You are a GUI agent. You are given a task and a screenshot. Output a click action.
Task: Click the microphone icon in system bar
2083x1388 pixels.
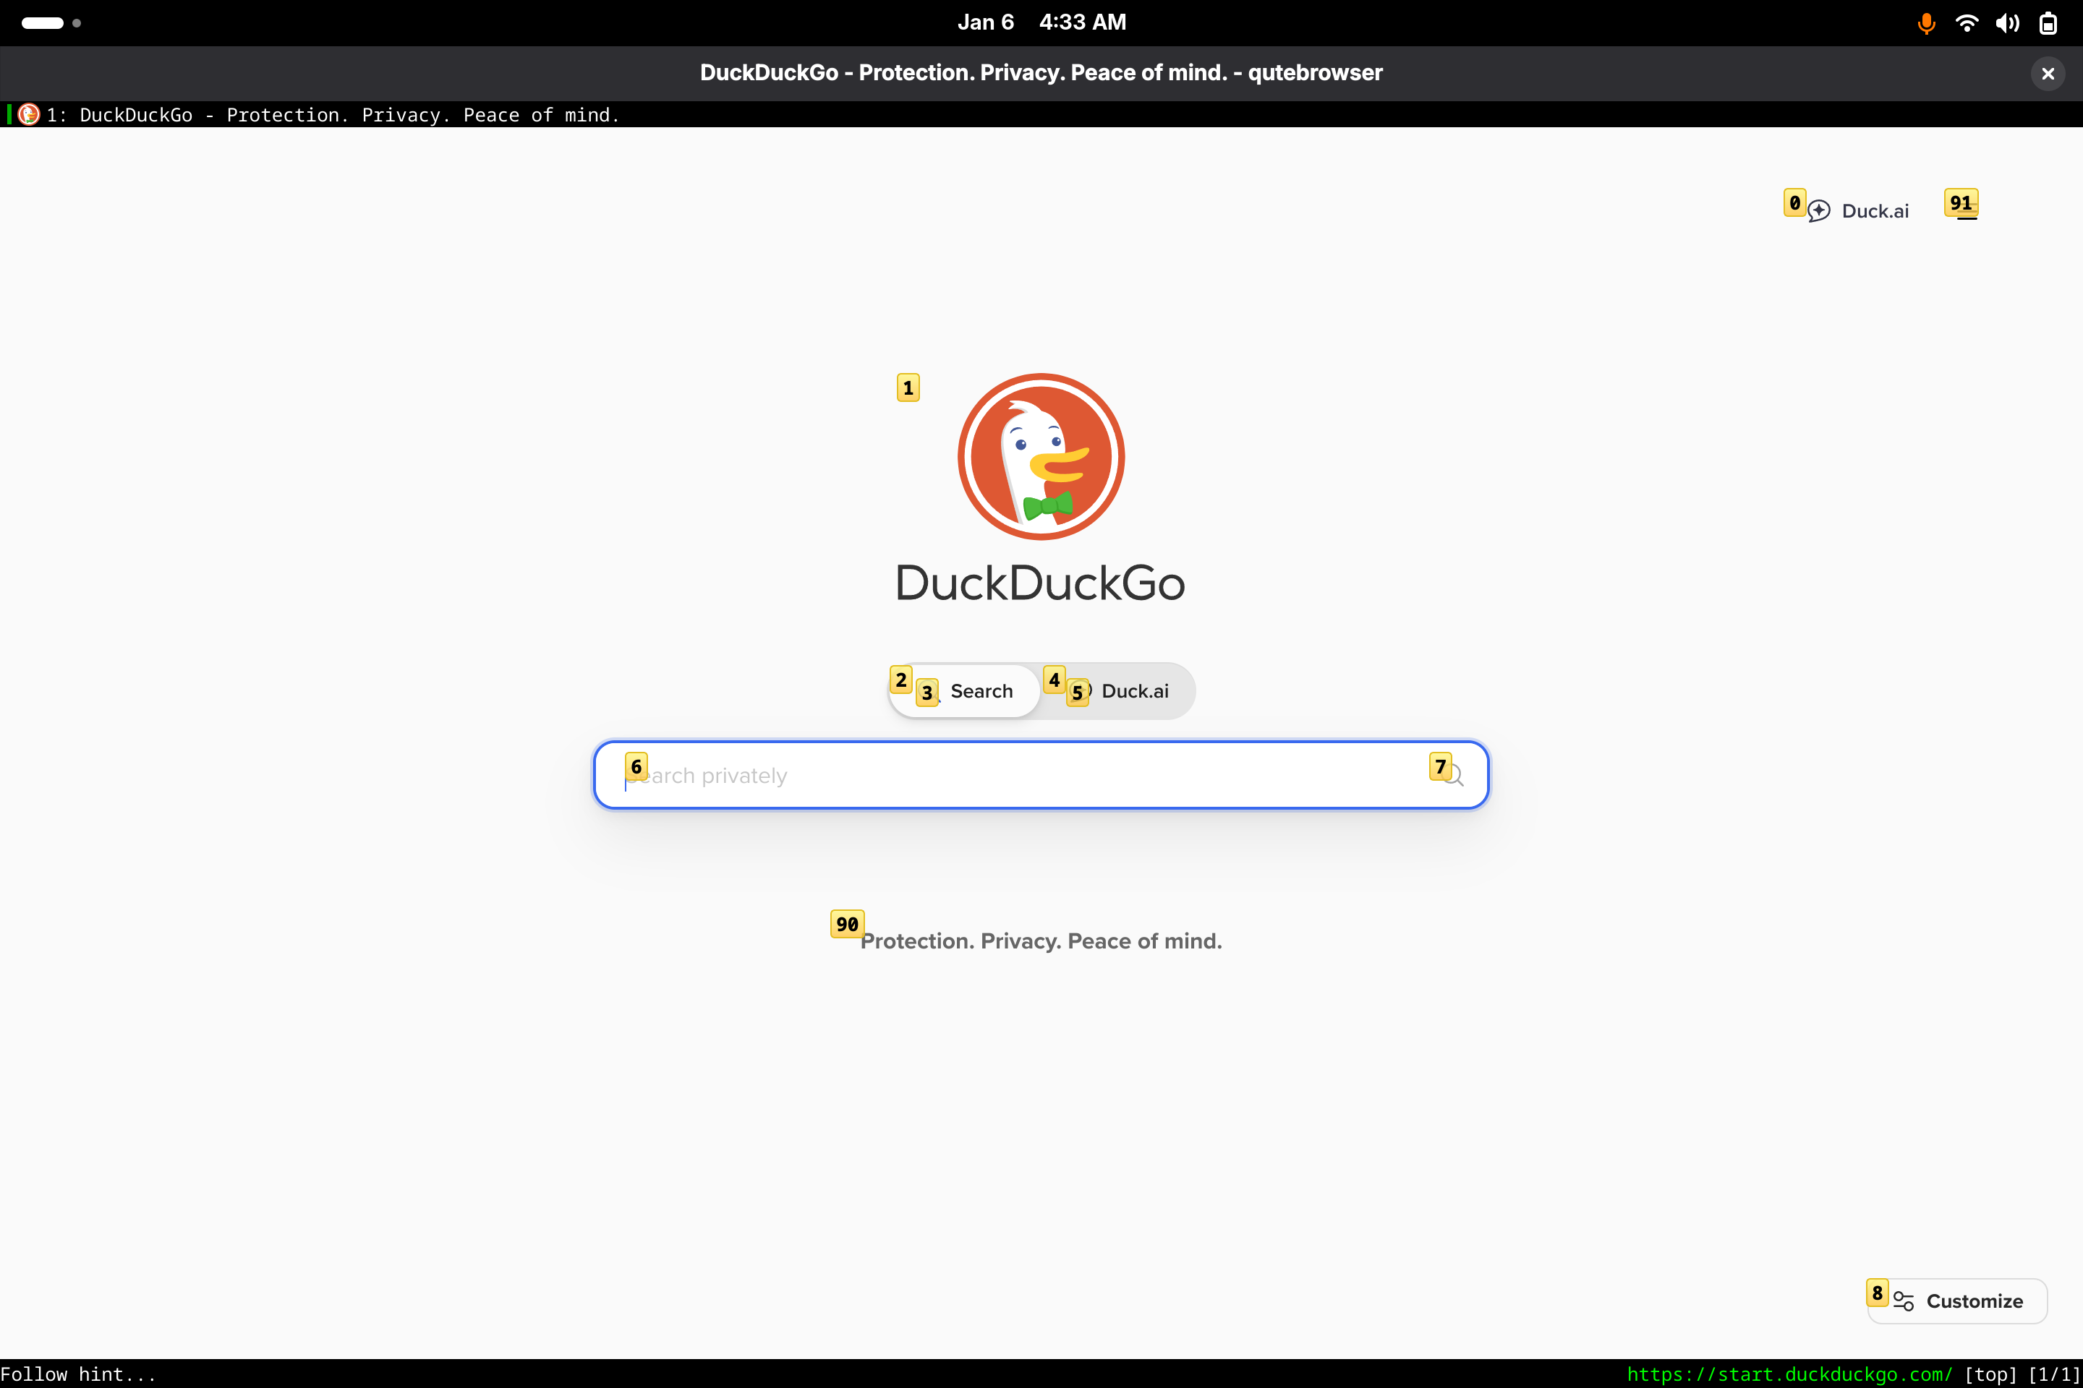coord(1926,23)
